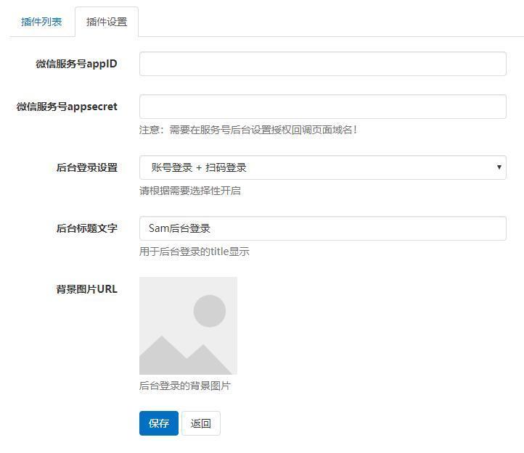Select the hint 请根据需要选择性开启
Image resolution: width=524 pixels, height=453 pixels.
coord(190,191)
